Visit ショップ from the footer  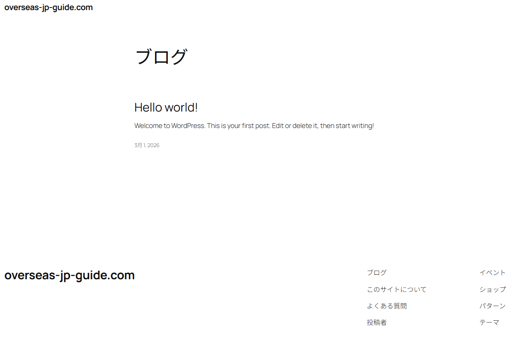[x=492, y=289]
